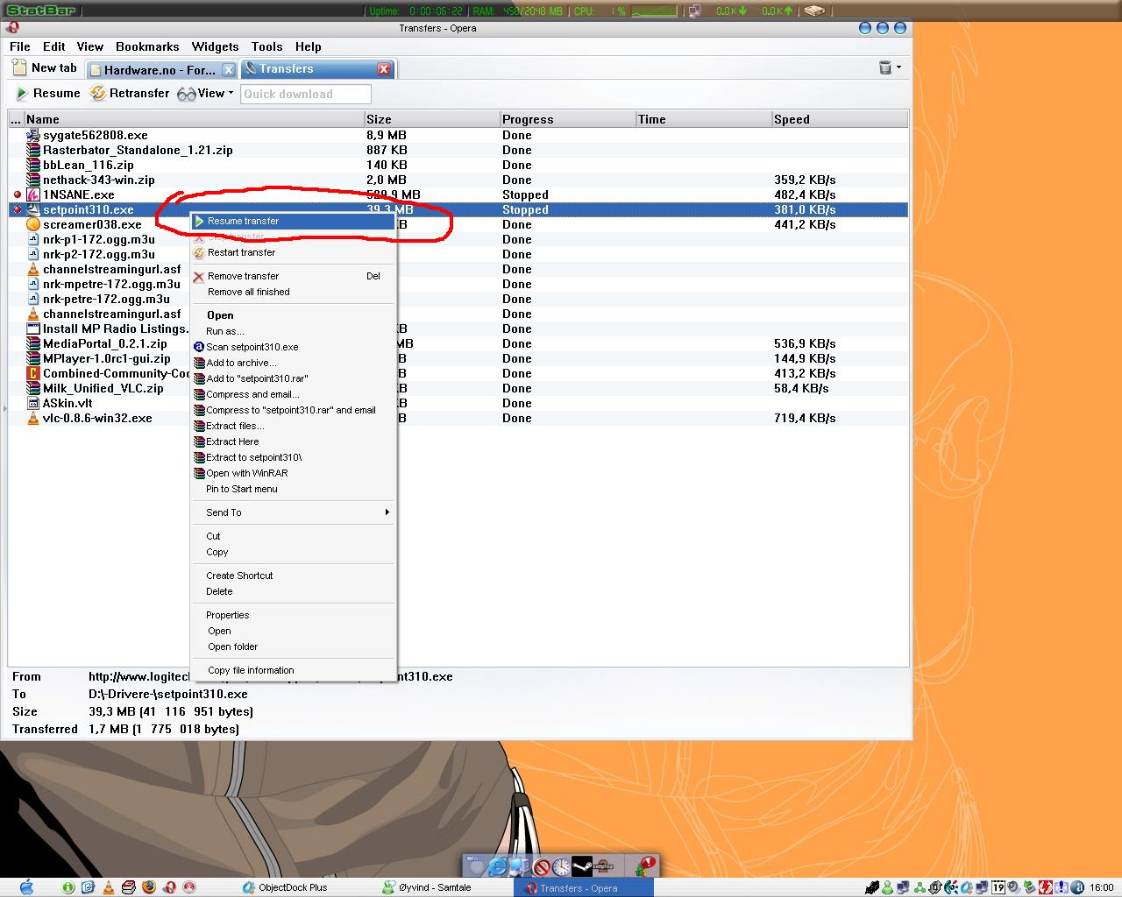Choose Resume transfer from the context menu
1122x897 pixels.
click(x=293, y=221)
